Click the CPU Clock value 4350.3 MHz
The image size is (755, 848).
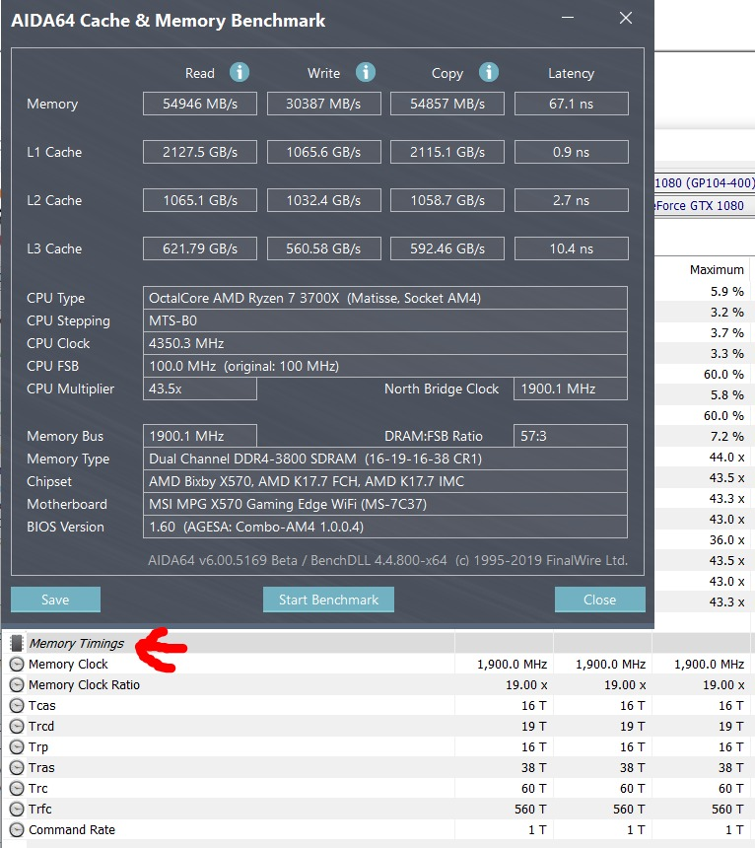[x=385, y=343]
